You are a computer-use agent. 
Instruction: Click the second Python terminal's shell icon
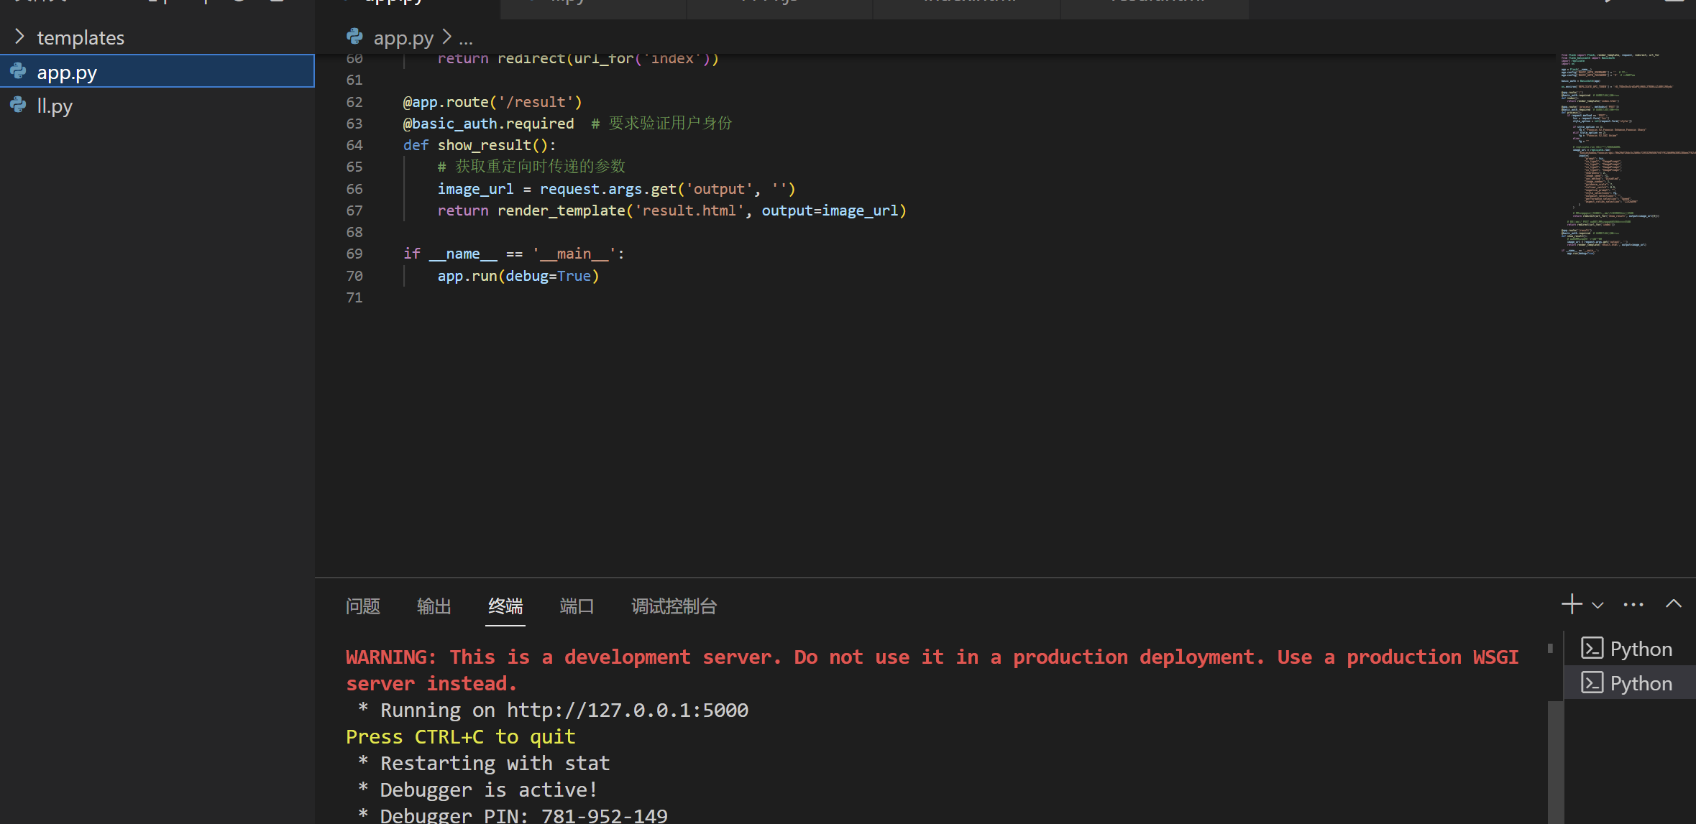[x=1592, y=682]
